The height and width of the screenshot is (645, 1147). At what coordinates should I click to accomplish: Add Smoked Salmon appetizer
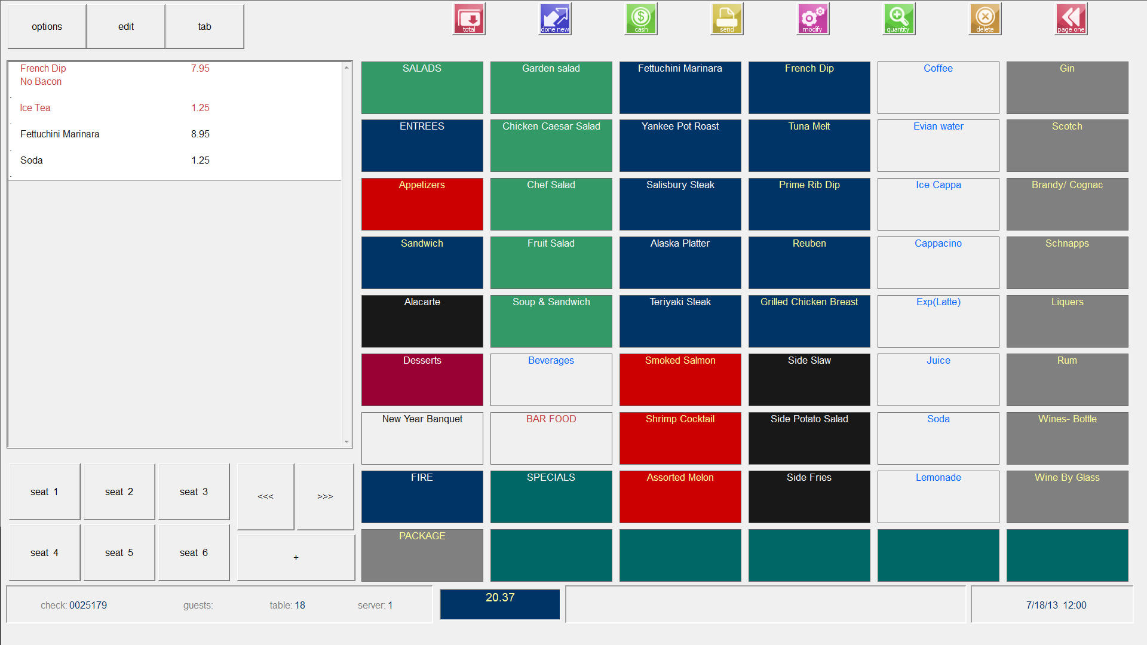(680, 380)
